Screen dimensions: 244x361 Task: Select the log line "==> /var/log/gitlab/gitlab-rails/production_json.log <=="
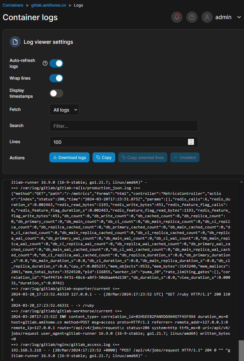(x=76, y=188)
